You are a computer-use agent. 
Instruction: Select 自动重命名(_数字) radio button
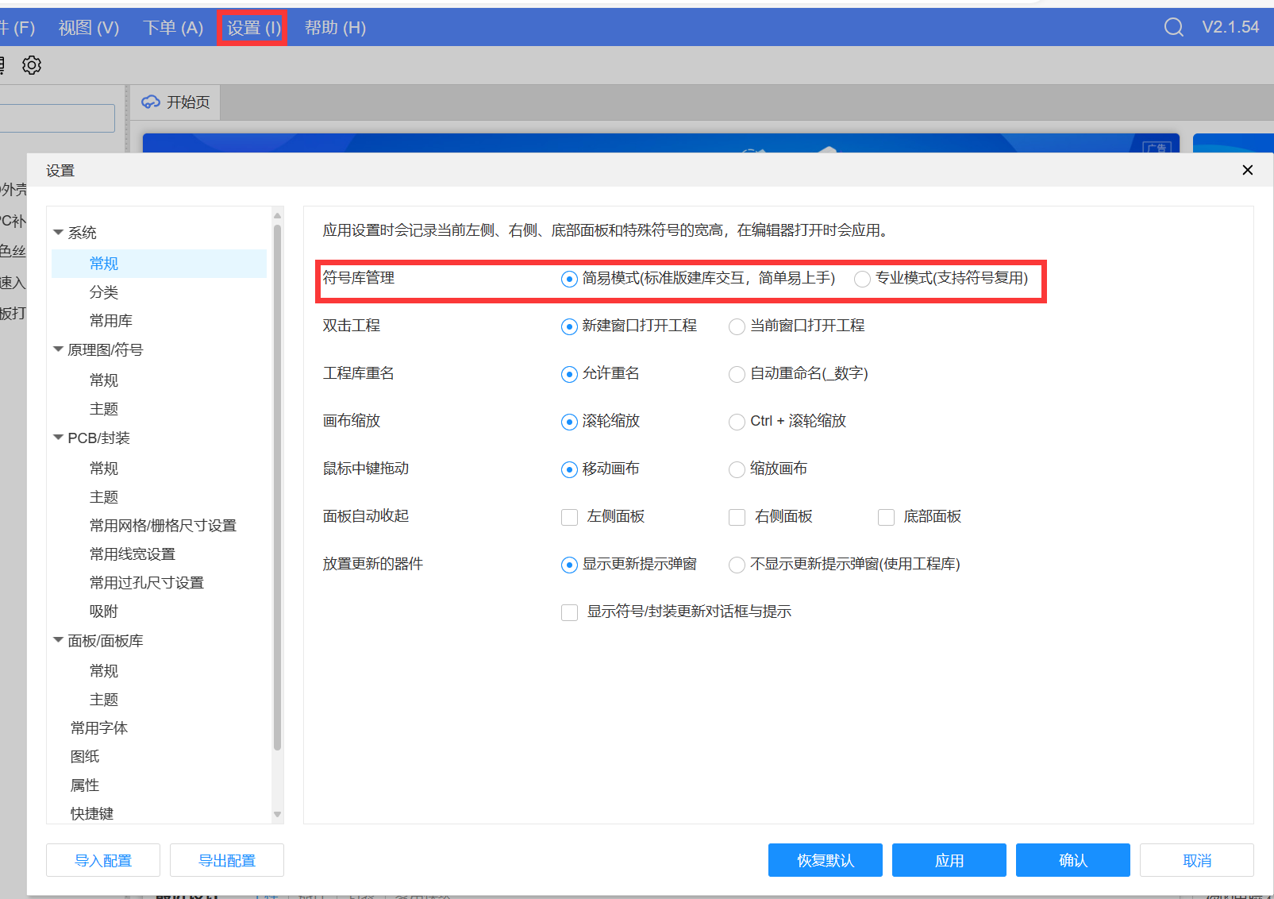(x=737, y=374)
